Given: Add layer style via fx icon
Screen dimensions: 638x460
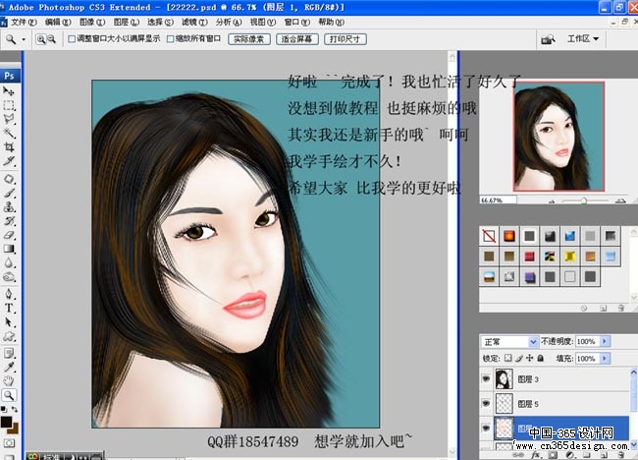Looking at the screenshot, I should coord(536,455).
